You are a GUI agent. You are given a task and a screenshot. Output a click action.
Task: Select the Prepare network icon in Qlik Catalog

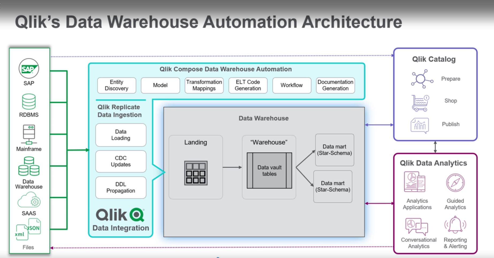(422, 79)
